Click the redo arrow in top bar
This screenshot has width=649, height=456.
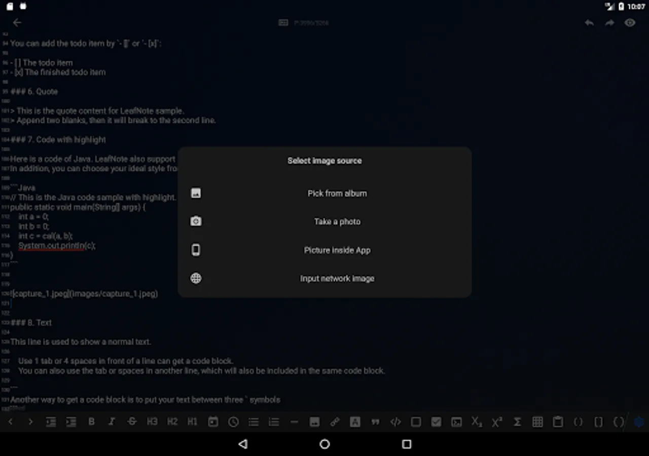[x=609, y=23]
